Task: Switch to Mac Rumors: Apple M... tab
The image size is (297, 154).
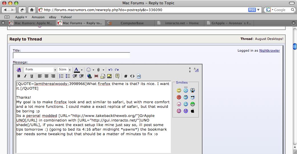Action: point(32,23)
